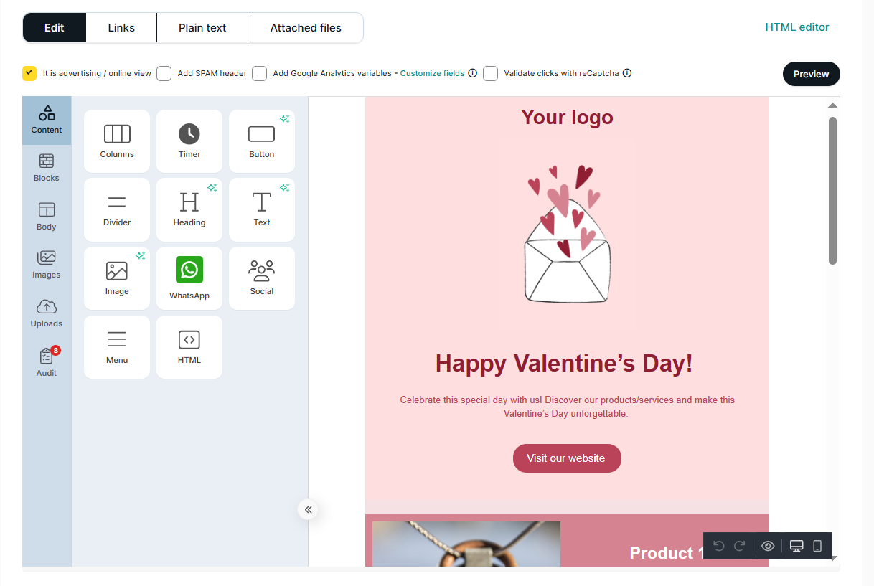Click the Customize fields link
Image resolution: width=874 pixels, height=586 pixels.
[432, 73]
